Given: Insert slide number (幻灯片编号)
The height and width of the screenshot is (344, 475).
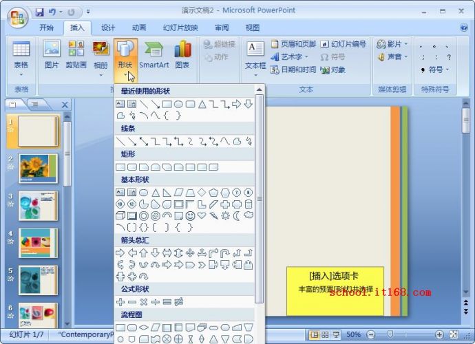Looking at the screenshot, I should (x=344, y=44).
